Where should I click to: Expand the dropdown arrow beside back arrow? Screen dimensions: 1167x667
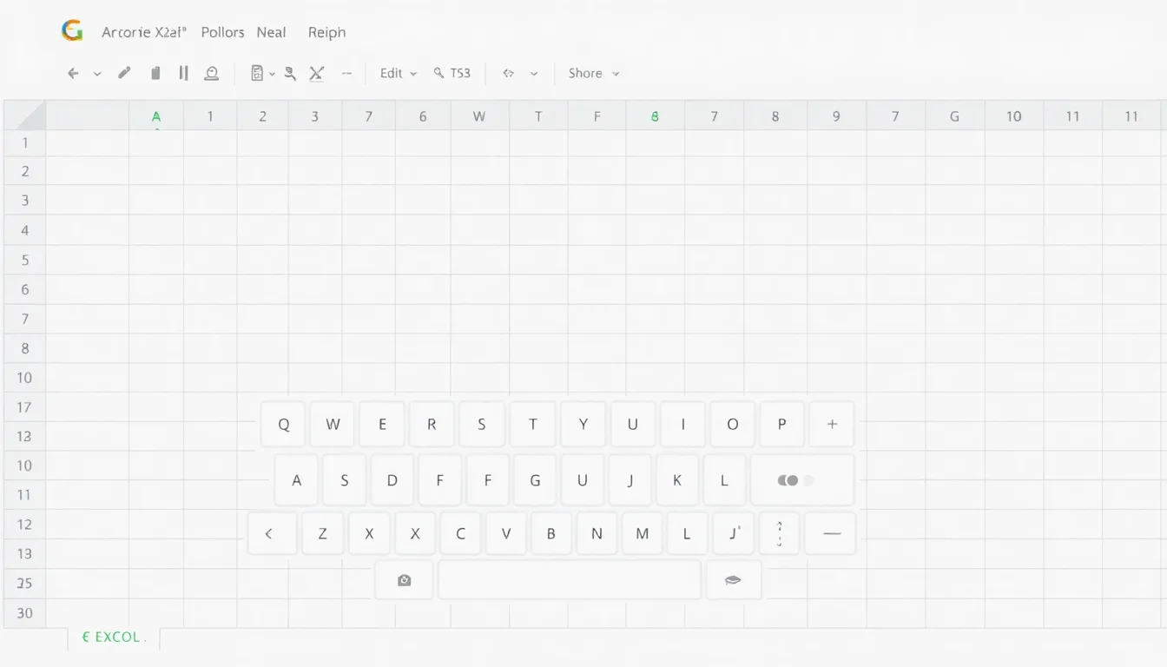click(97, 74)
